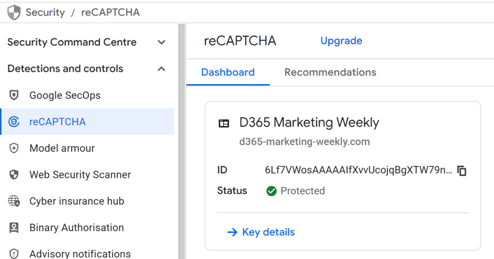Click the Google SecOps shield icon

(x=14, y=95)
